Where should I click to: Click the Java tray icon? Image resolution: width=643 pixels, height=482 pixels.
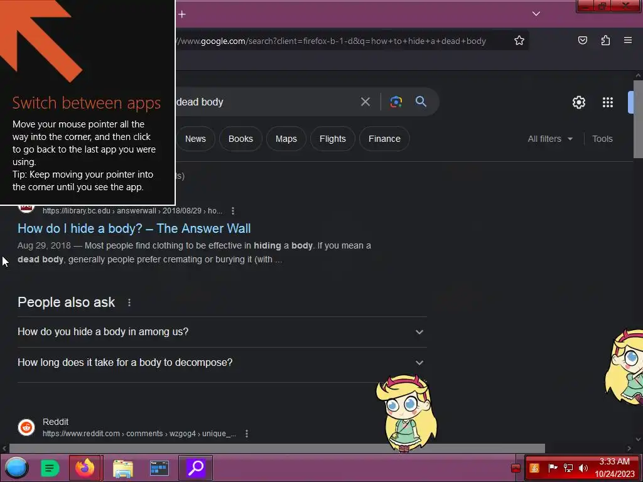tap(534, 468)
